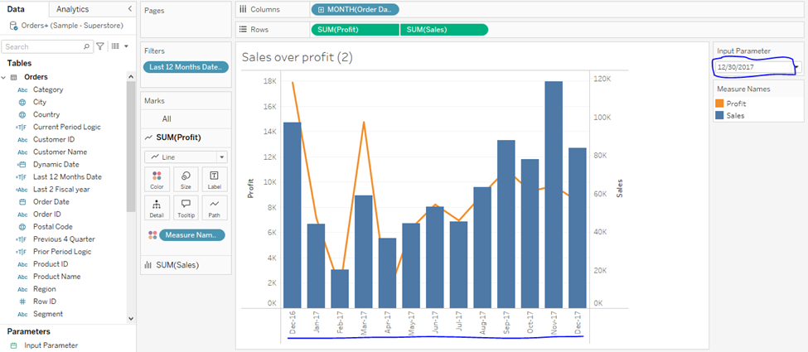Click the MONTH(Order Date) pill in Columns
Screen dimensions: 808x352
tap(355, 10)
